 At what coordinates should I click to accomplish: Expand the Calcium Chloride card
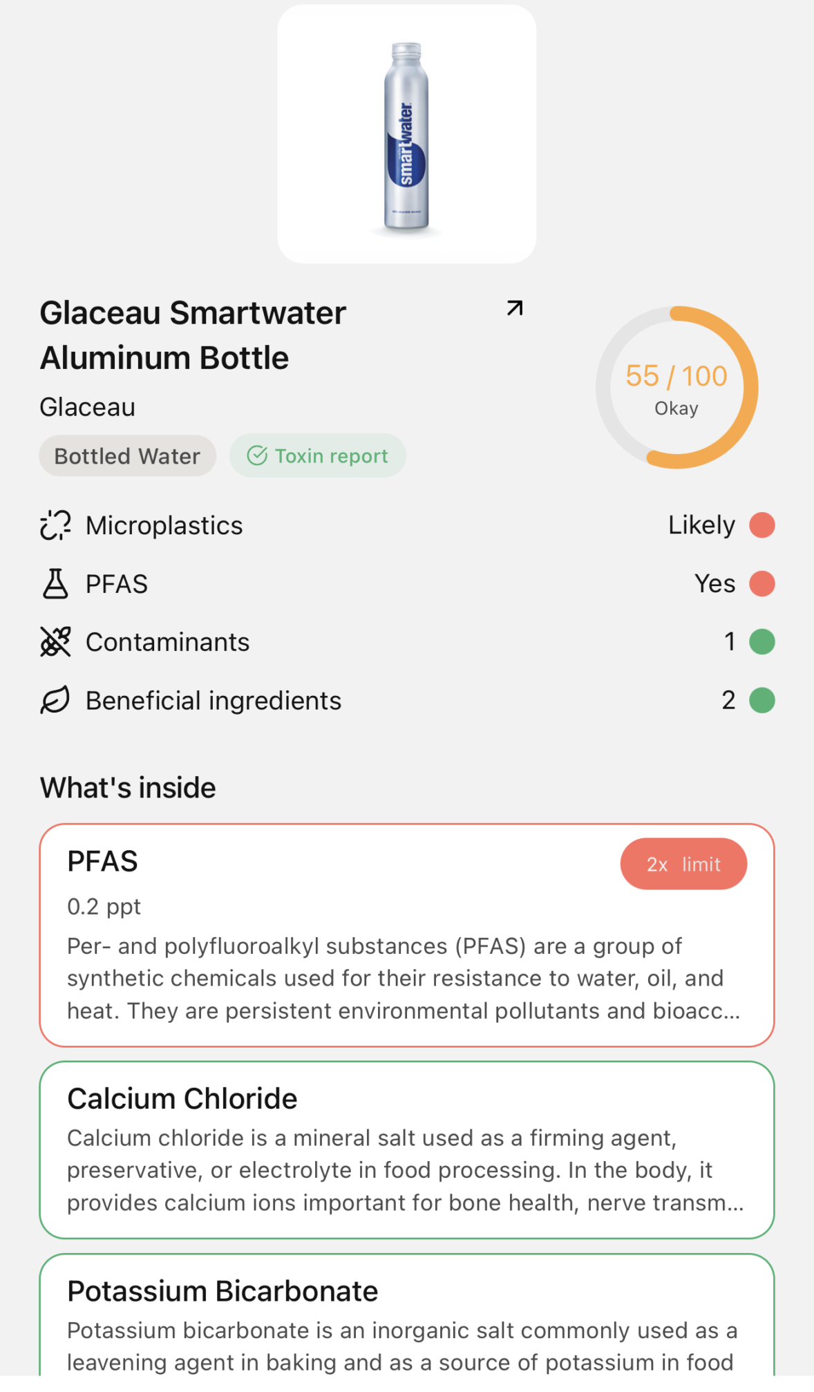[x=406, y=1150]
